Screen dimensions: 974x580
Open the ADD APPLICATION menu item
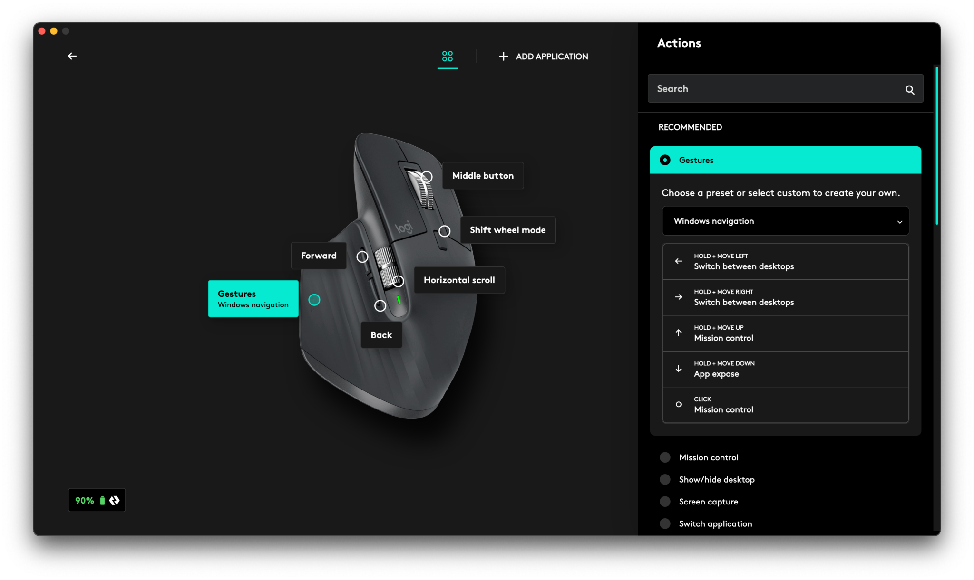543,57
